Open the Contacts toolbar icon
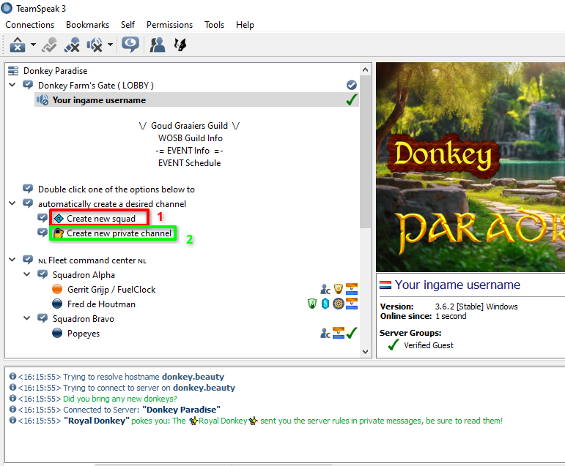 157,45
